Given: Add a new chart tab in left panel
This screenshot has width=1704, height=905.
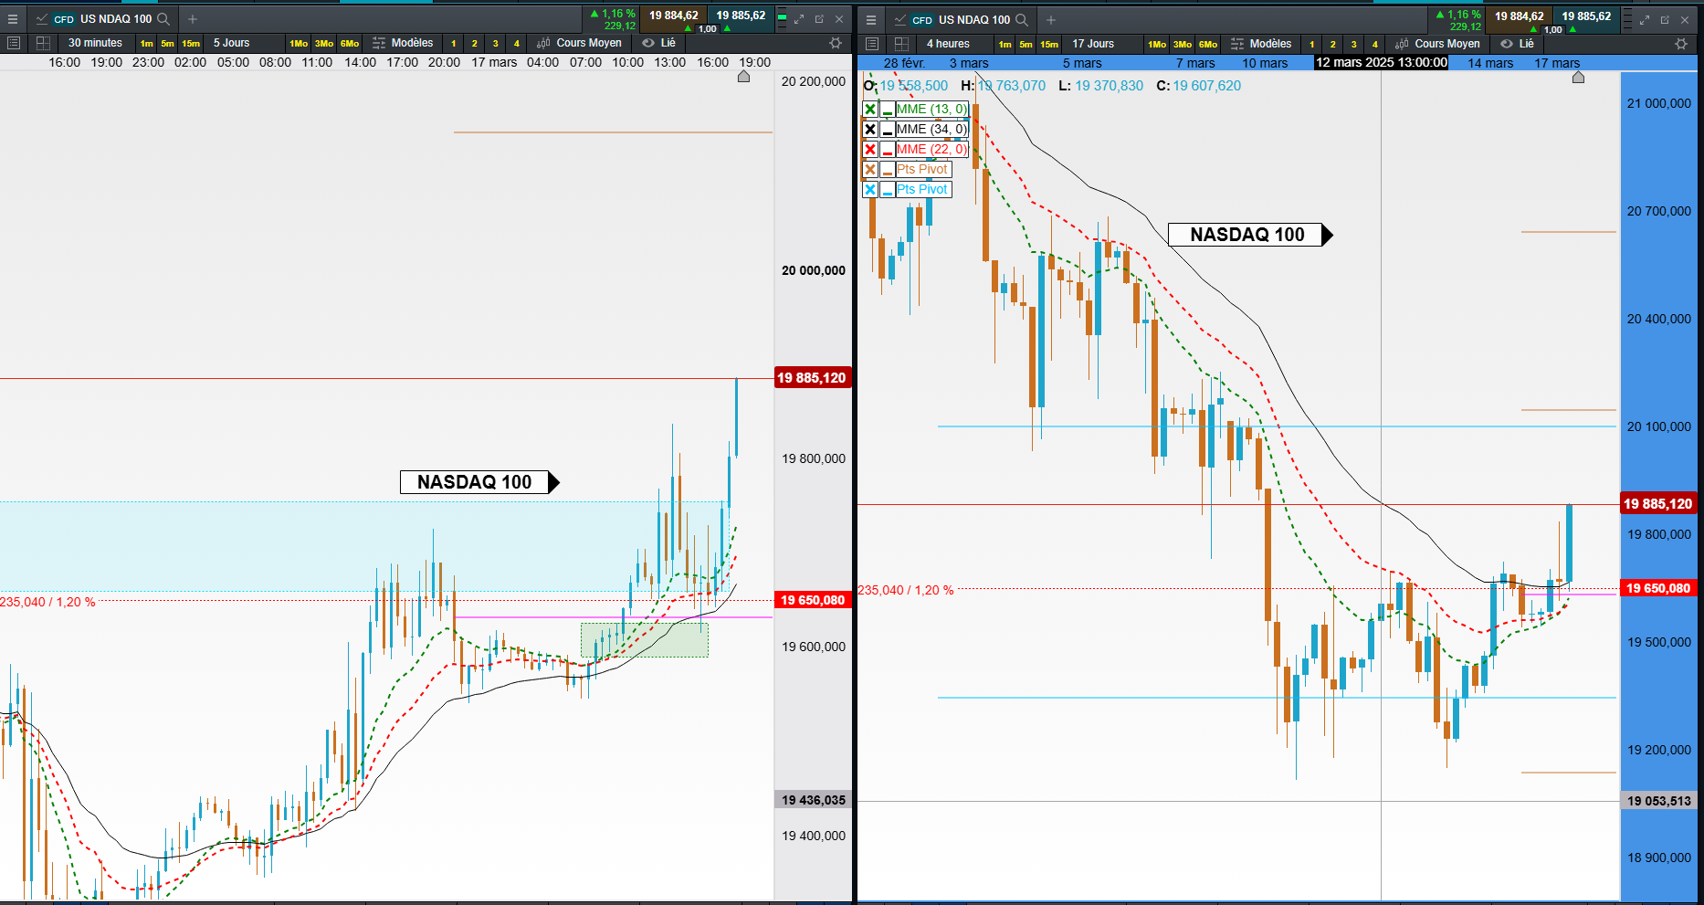Looking at the screenshot, I should (193, 19).
